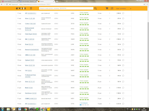Select the radio button in the Hutchinson row
The height and width of the screenshot is (111, 149).
coord(123,93)
